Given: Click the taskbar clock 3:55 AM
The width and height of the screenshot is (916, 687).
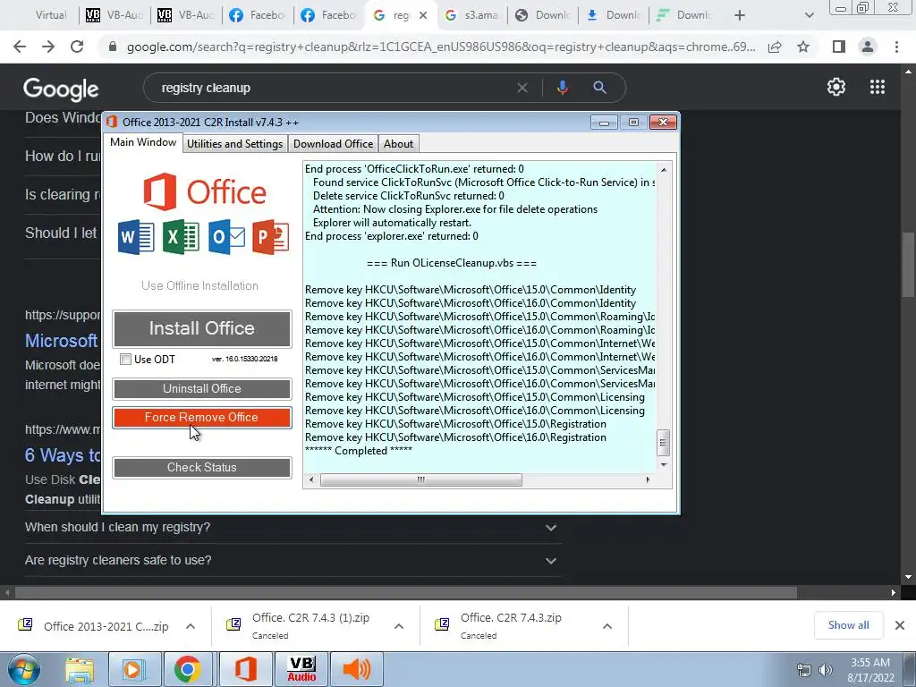Looking at the screenshot, I should coord(870,663).
